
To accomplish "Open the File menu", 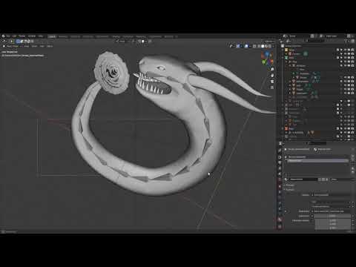I will 8,36.
